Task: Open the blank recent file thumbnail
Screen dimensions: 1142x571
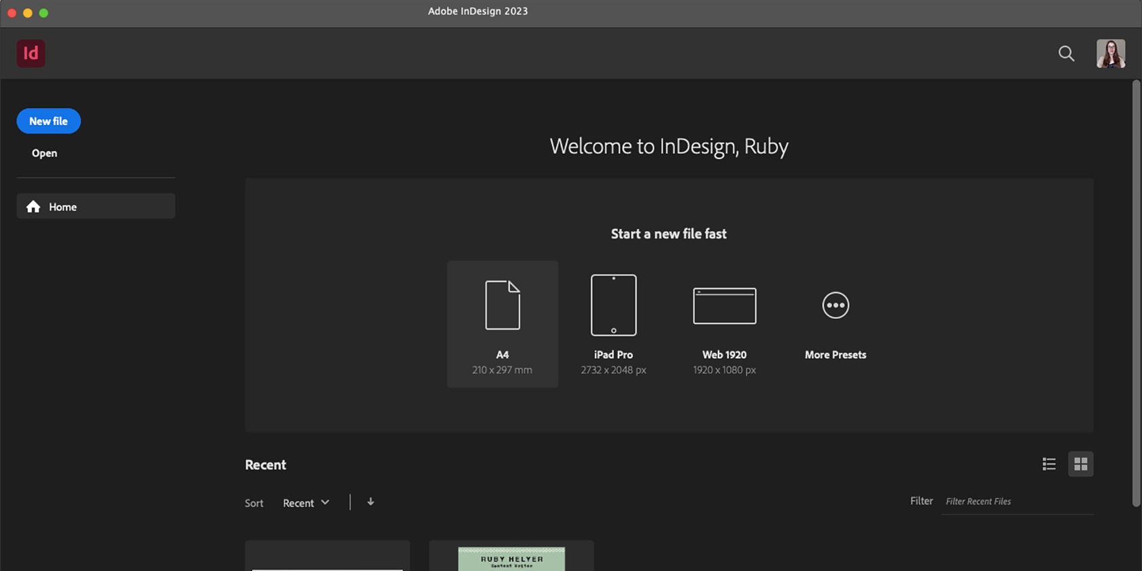Action: 328,556
